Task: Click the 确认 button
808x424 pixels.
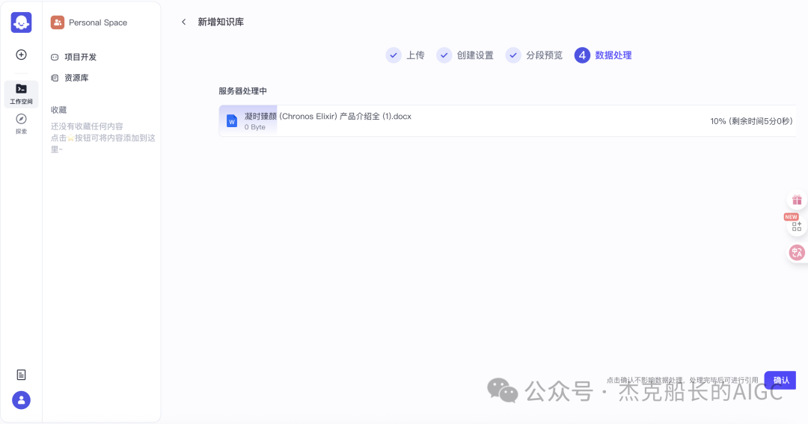Action: click(x=780, y=380)
